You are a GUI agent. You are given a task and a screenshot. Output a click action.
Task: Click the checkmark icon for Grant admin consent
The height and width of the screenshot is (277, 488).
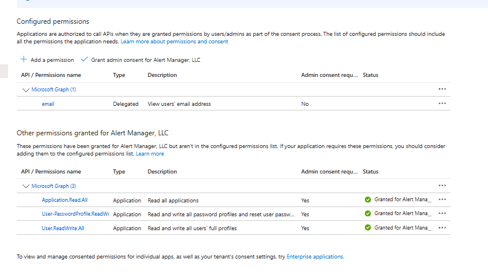tap(84, 60)
